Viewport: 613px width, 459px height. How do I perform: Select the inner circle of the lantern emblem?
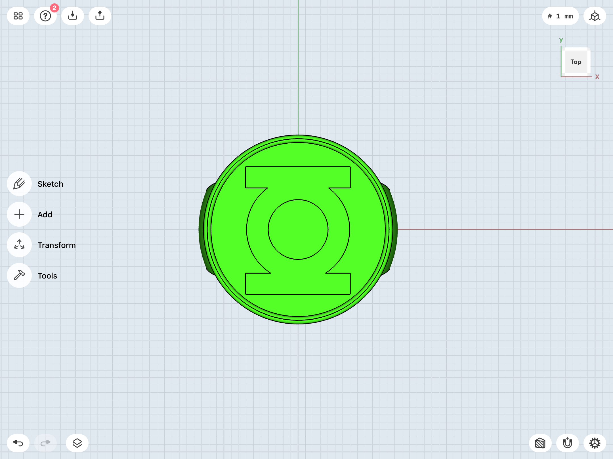click(298, 229)
